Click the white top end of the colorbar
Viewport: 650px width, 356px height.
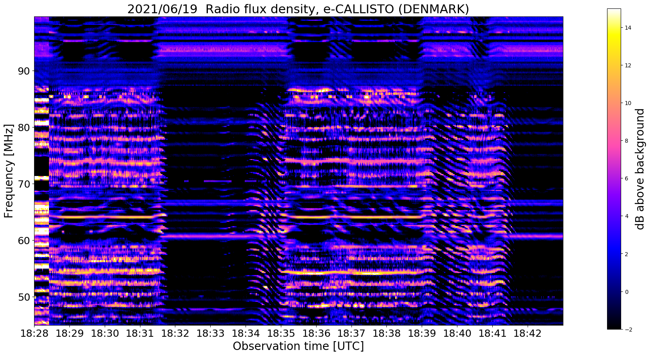tap(614, 11)
